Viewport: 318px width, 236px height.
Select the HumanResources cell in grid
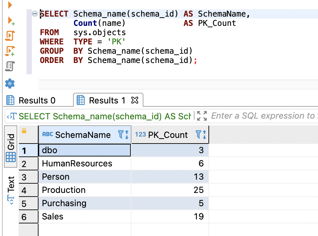pos(77,163)
